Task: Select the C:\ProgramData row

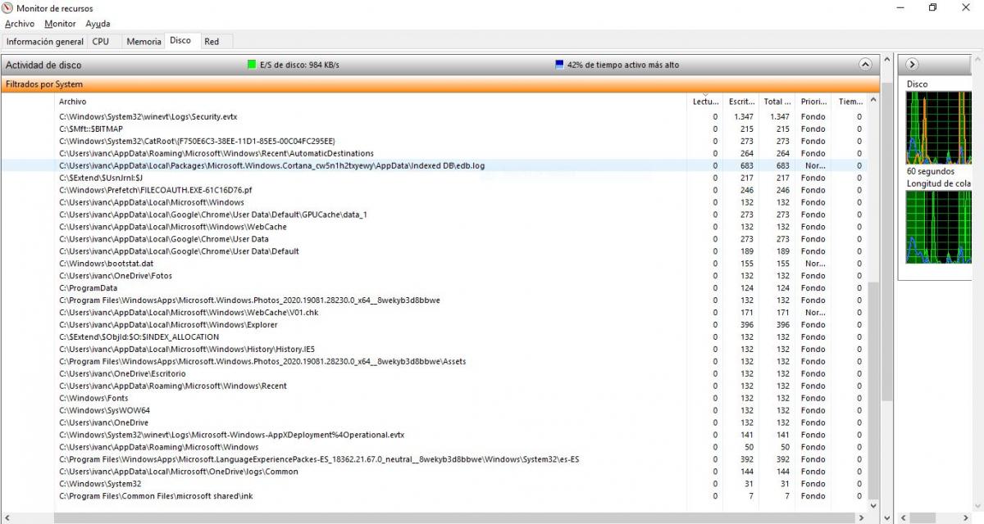Action: (433, 288)
